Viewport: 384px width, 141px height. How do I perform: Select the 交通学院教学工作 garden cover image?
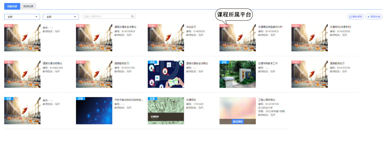tap(237, 74)
